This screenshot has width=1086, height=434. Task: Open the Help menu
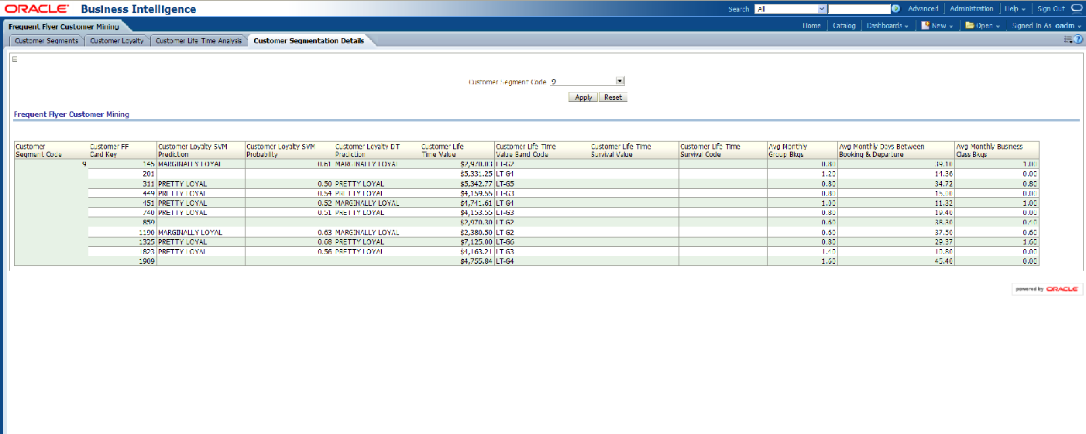pyautogui.click(x=1015, y=9)
